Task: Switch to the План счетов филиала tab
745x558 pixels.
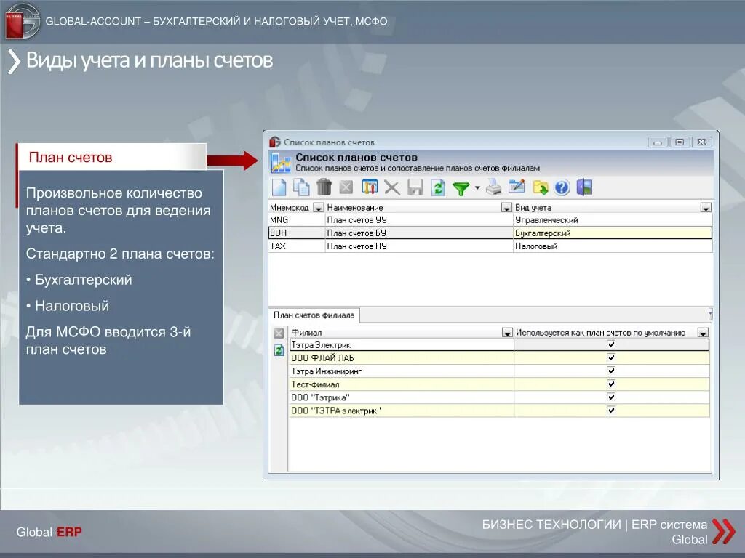Action: click(314, 315)
